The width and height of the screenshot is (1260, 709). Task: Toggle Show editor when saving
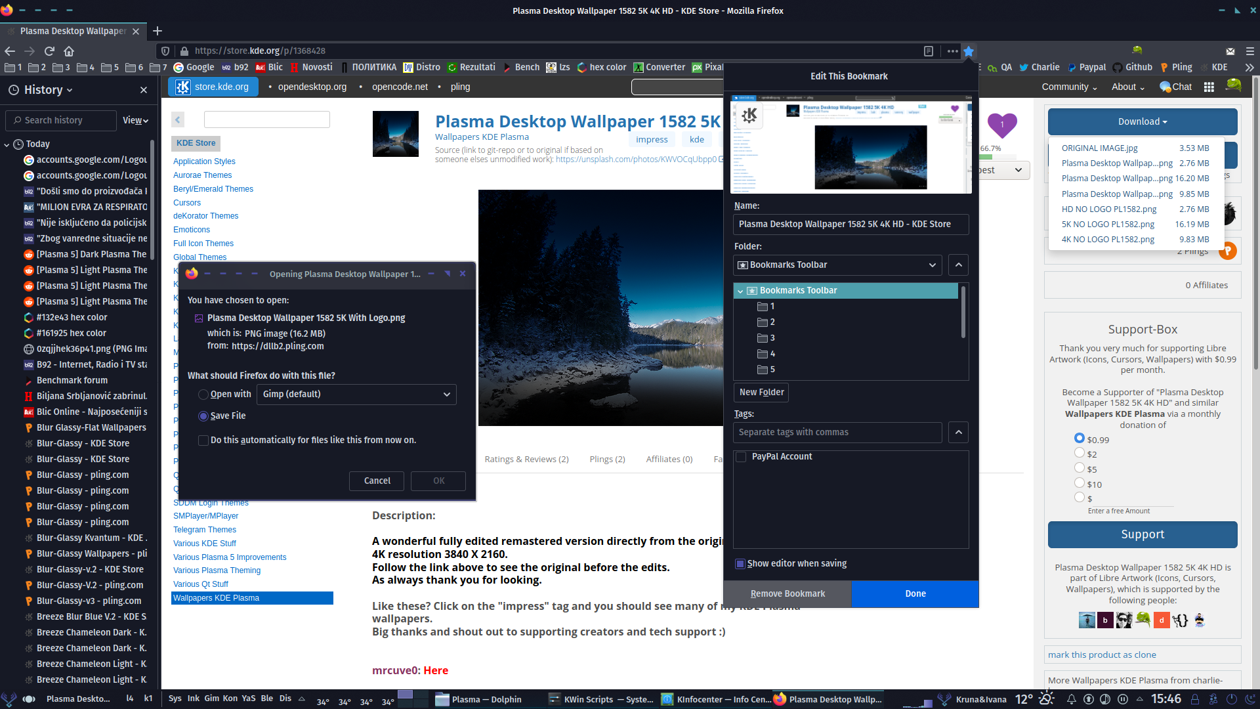[x=740, y=564]
